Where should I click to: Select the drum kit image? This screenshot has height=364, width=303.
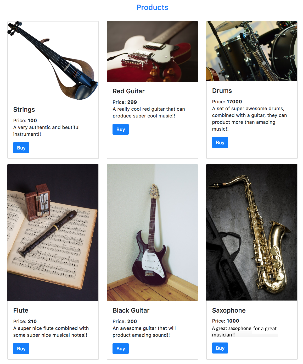click(252, 51)
